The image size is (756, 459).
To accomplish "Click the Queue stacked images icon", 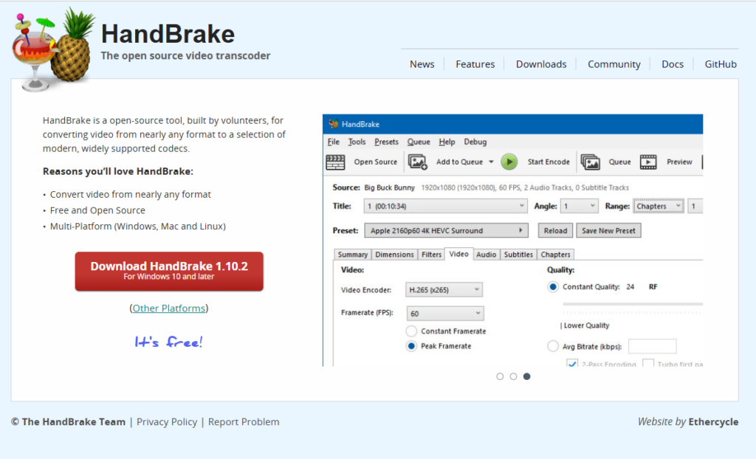I will 590,162.
